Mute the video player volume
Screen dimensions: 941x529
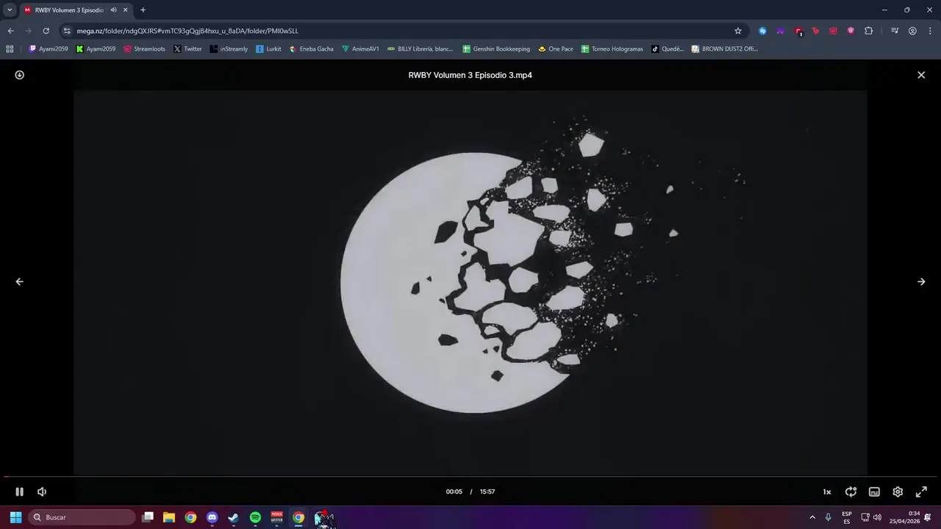pyautogui.click(x=42, y=492)
